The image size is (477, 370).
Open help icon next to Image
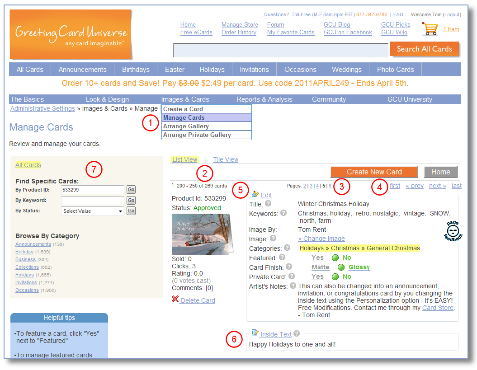coord(273,239)
